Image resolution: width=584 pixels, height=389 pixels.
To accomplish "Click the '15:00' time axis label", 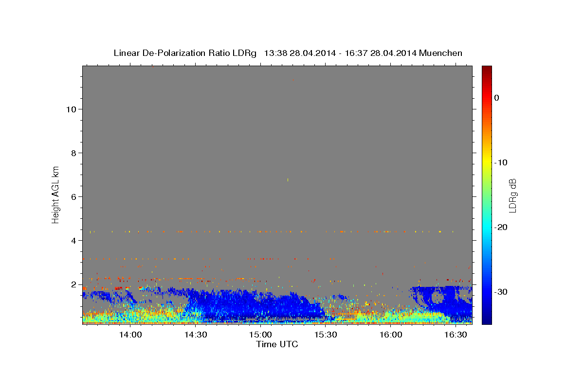I will point(260,335).
